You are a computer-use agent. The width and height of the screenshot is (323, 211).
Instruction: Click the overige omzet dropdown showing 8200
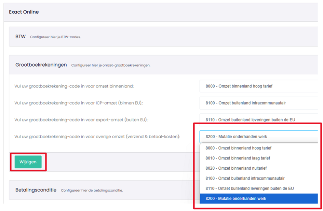click(258, 137)
